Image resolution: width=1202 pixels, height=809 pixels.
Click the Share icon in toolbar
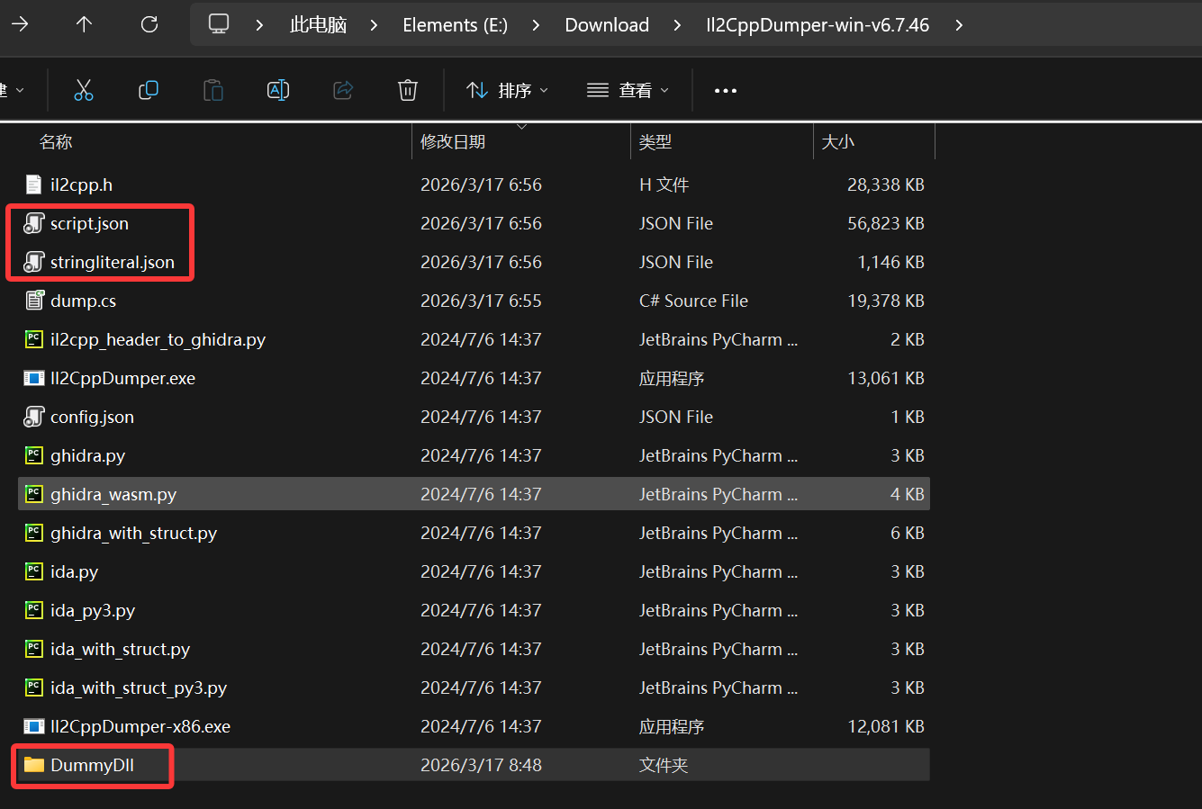pyautogui.click(x=343, y=90)
